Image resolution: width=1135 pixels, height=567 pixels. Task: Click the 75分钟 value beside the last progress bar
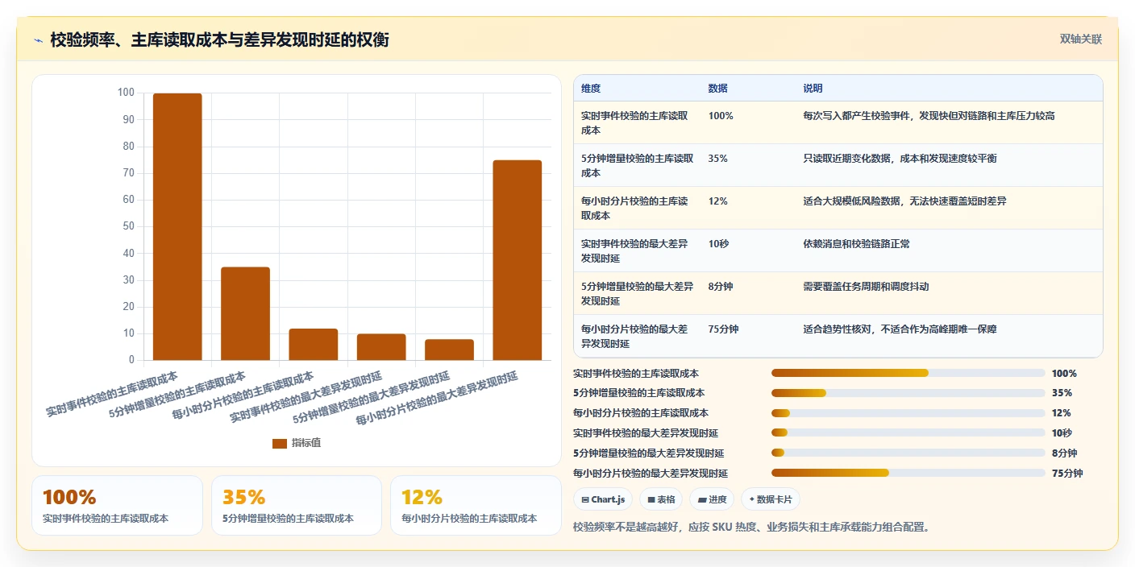click(1067, 474)
